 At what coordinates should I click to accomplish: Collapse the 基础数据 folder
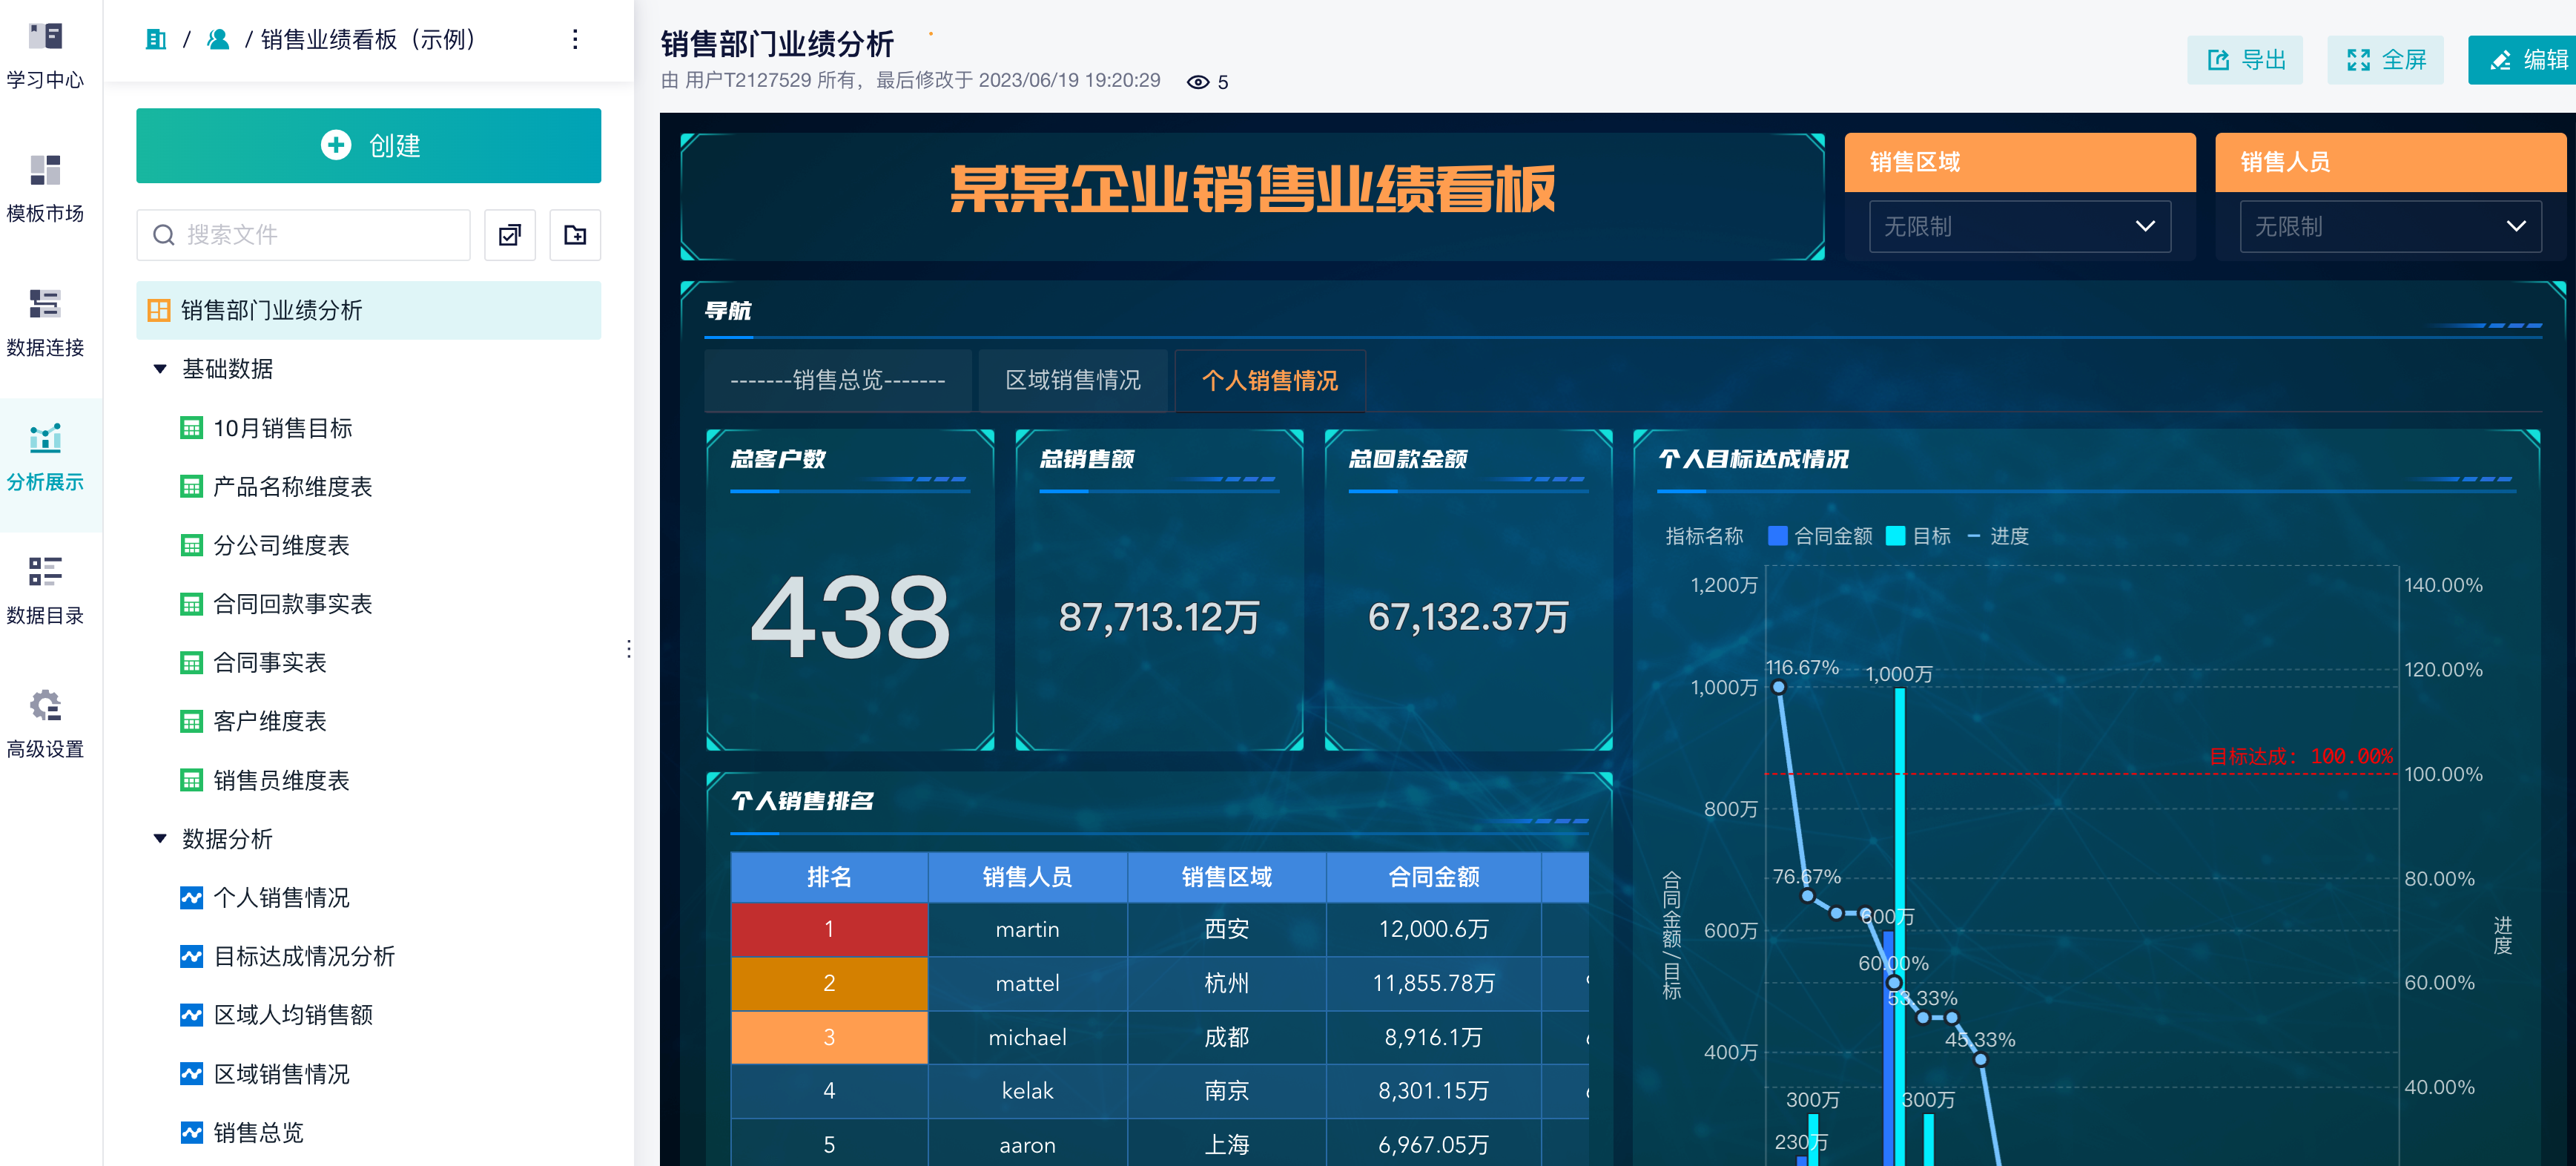tap(160, 369)
